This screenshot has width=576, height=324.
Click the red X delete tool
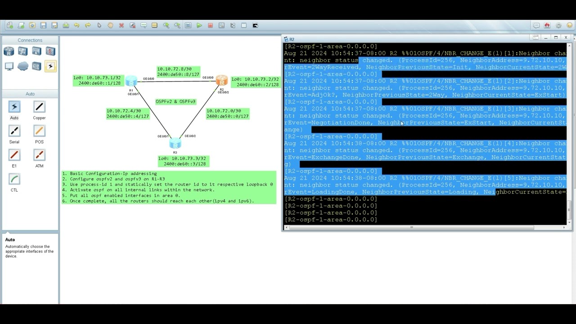click(121, 26)
